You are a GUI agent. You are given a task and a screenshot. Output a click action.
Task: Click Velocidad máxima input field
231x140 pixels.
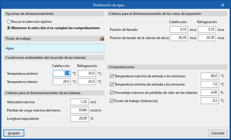(x=80, y=102)
